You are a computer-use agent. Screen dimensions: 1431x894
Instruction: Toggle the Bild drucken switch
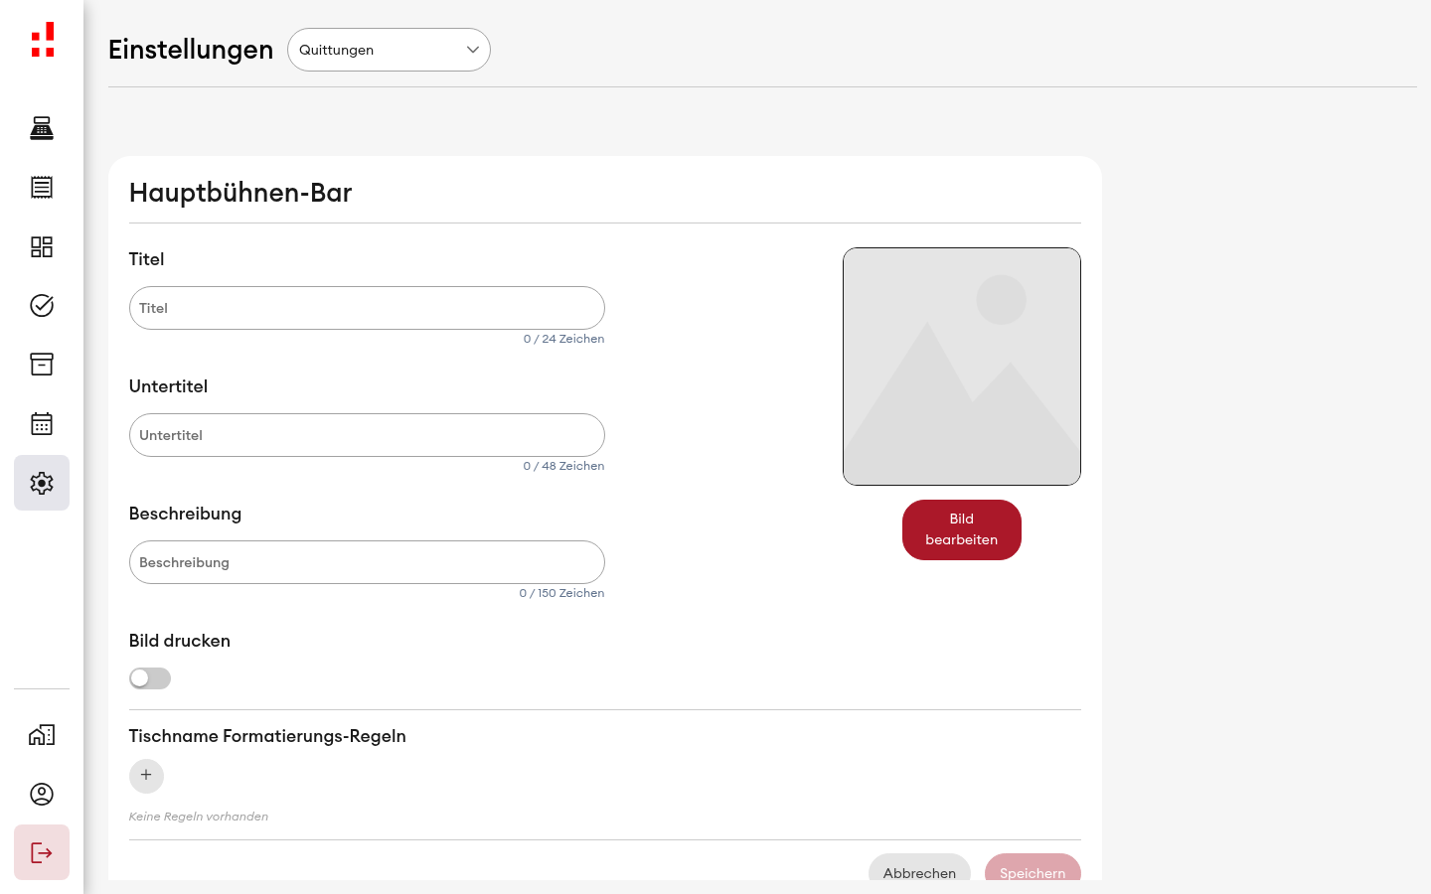[x=150, y=678]
